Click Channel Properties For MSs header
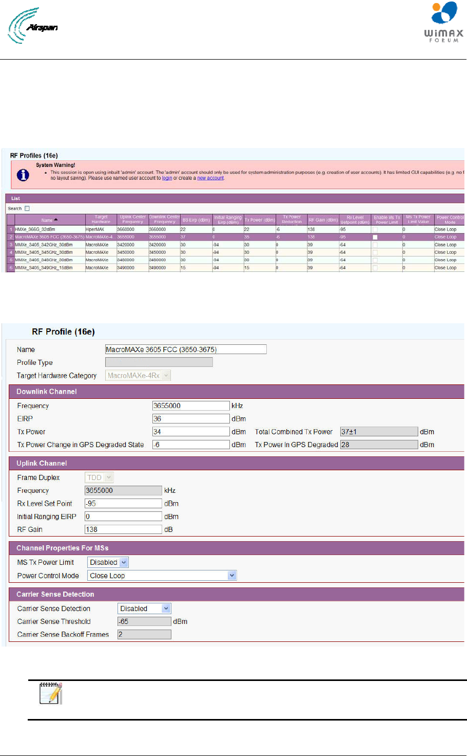Screen dimensions: 467x756 [x=237, y=548]
